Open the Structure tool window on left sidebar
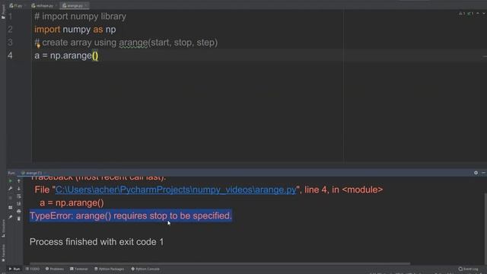Viewport: 487px width, 274px height. (3, 228)
